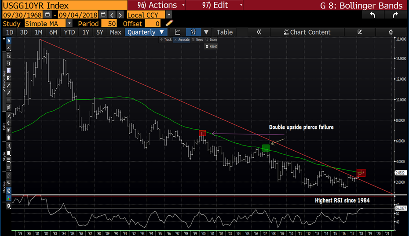Open the left toolbar gear settings
The image size is (409, 236).
click(x=9, y=206)
